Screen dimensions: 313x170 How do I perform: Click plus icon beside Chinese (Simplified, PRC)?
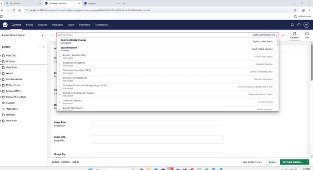(x=59, y=72)
